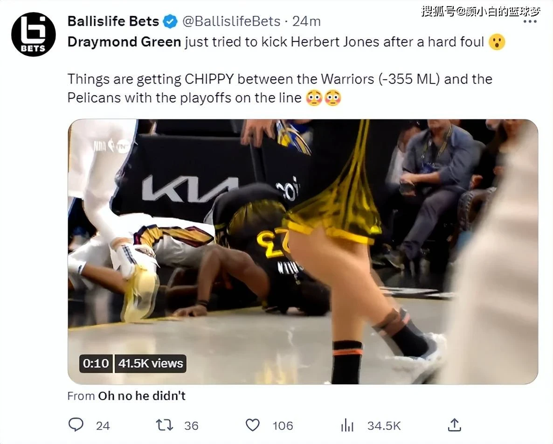The width and height of the screenshot is (553, 444).
Task: Click the retweet arrows icon
Action: (x=165, y=425)
